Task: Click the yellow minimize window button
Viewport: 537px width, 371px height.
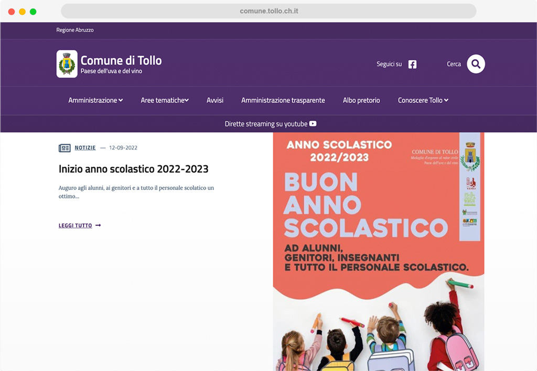Action: (22, 12)
